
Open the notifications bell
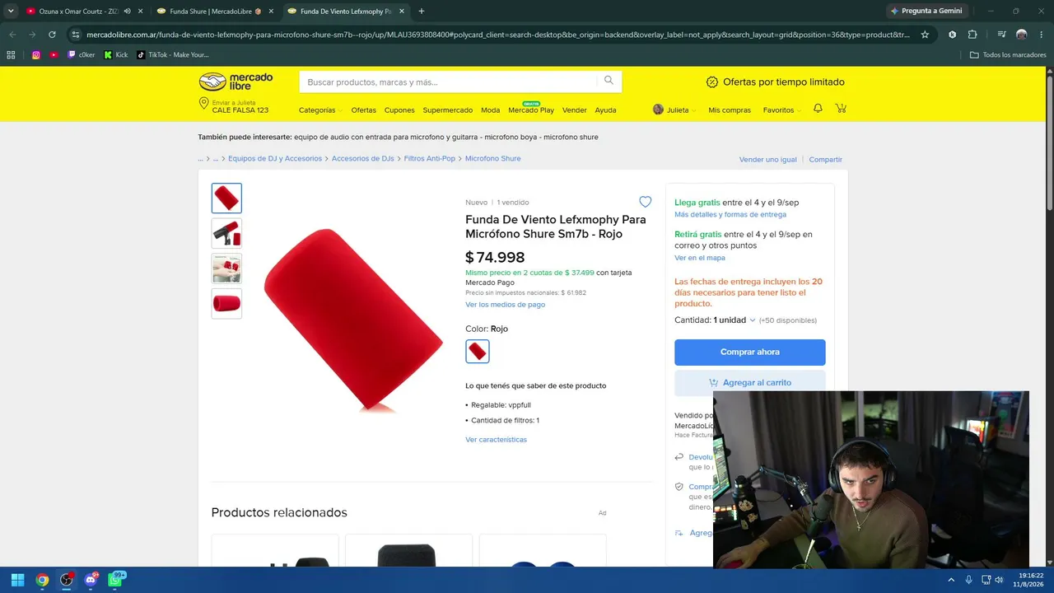(x=818, y=109)
